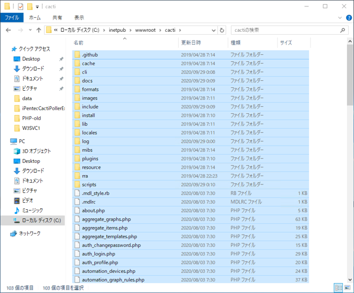Open the ファイル menu tab
The image size is (354, 293).
[12, 18]
